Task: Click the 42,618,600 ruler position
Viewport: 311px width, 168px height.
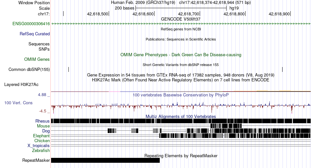Action: pos(143,14)
